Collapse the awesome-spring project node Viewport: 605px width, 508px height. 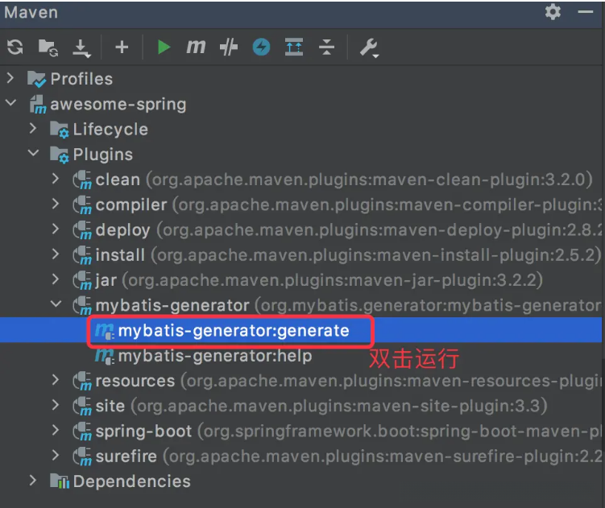[x=10, y=103]
